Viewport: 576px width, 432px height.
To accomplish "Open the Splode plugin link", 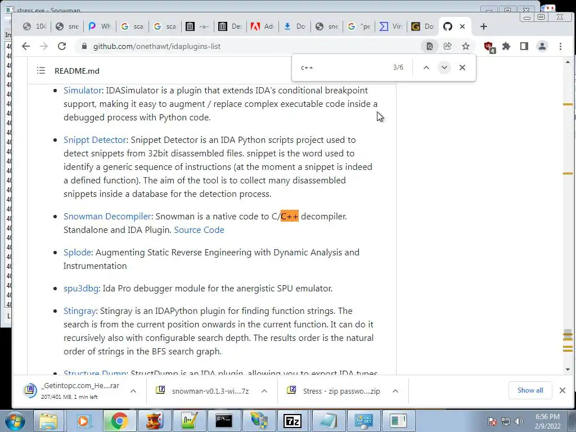I will click(x=77, y=253).
